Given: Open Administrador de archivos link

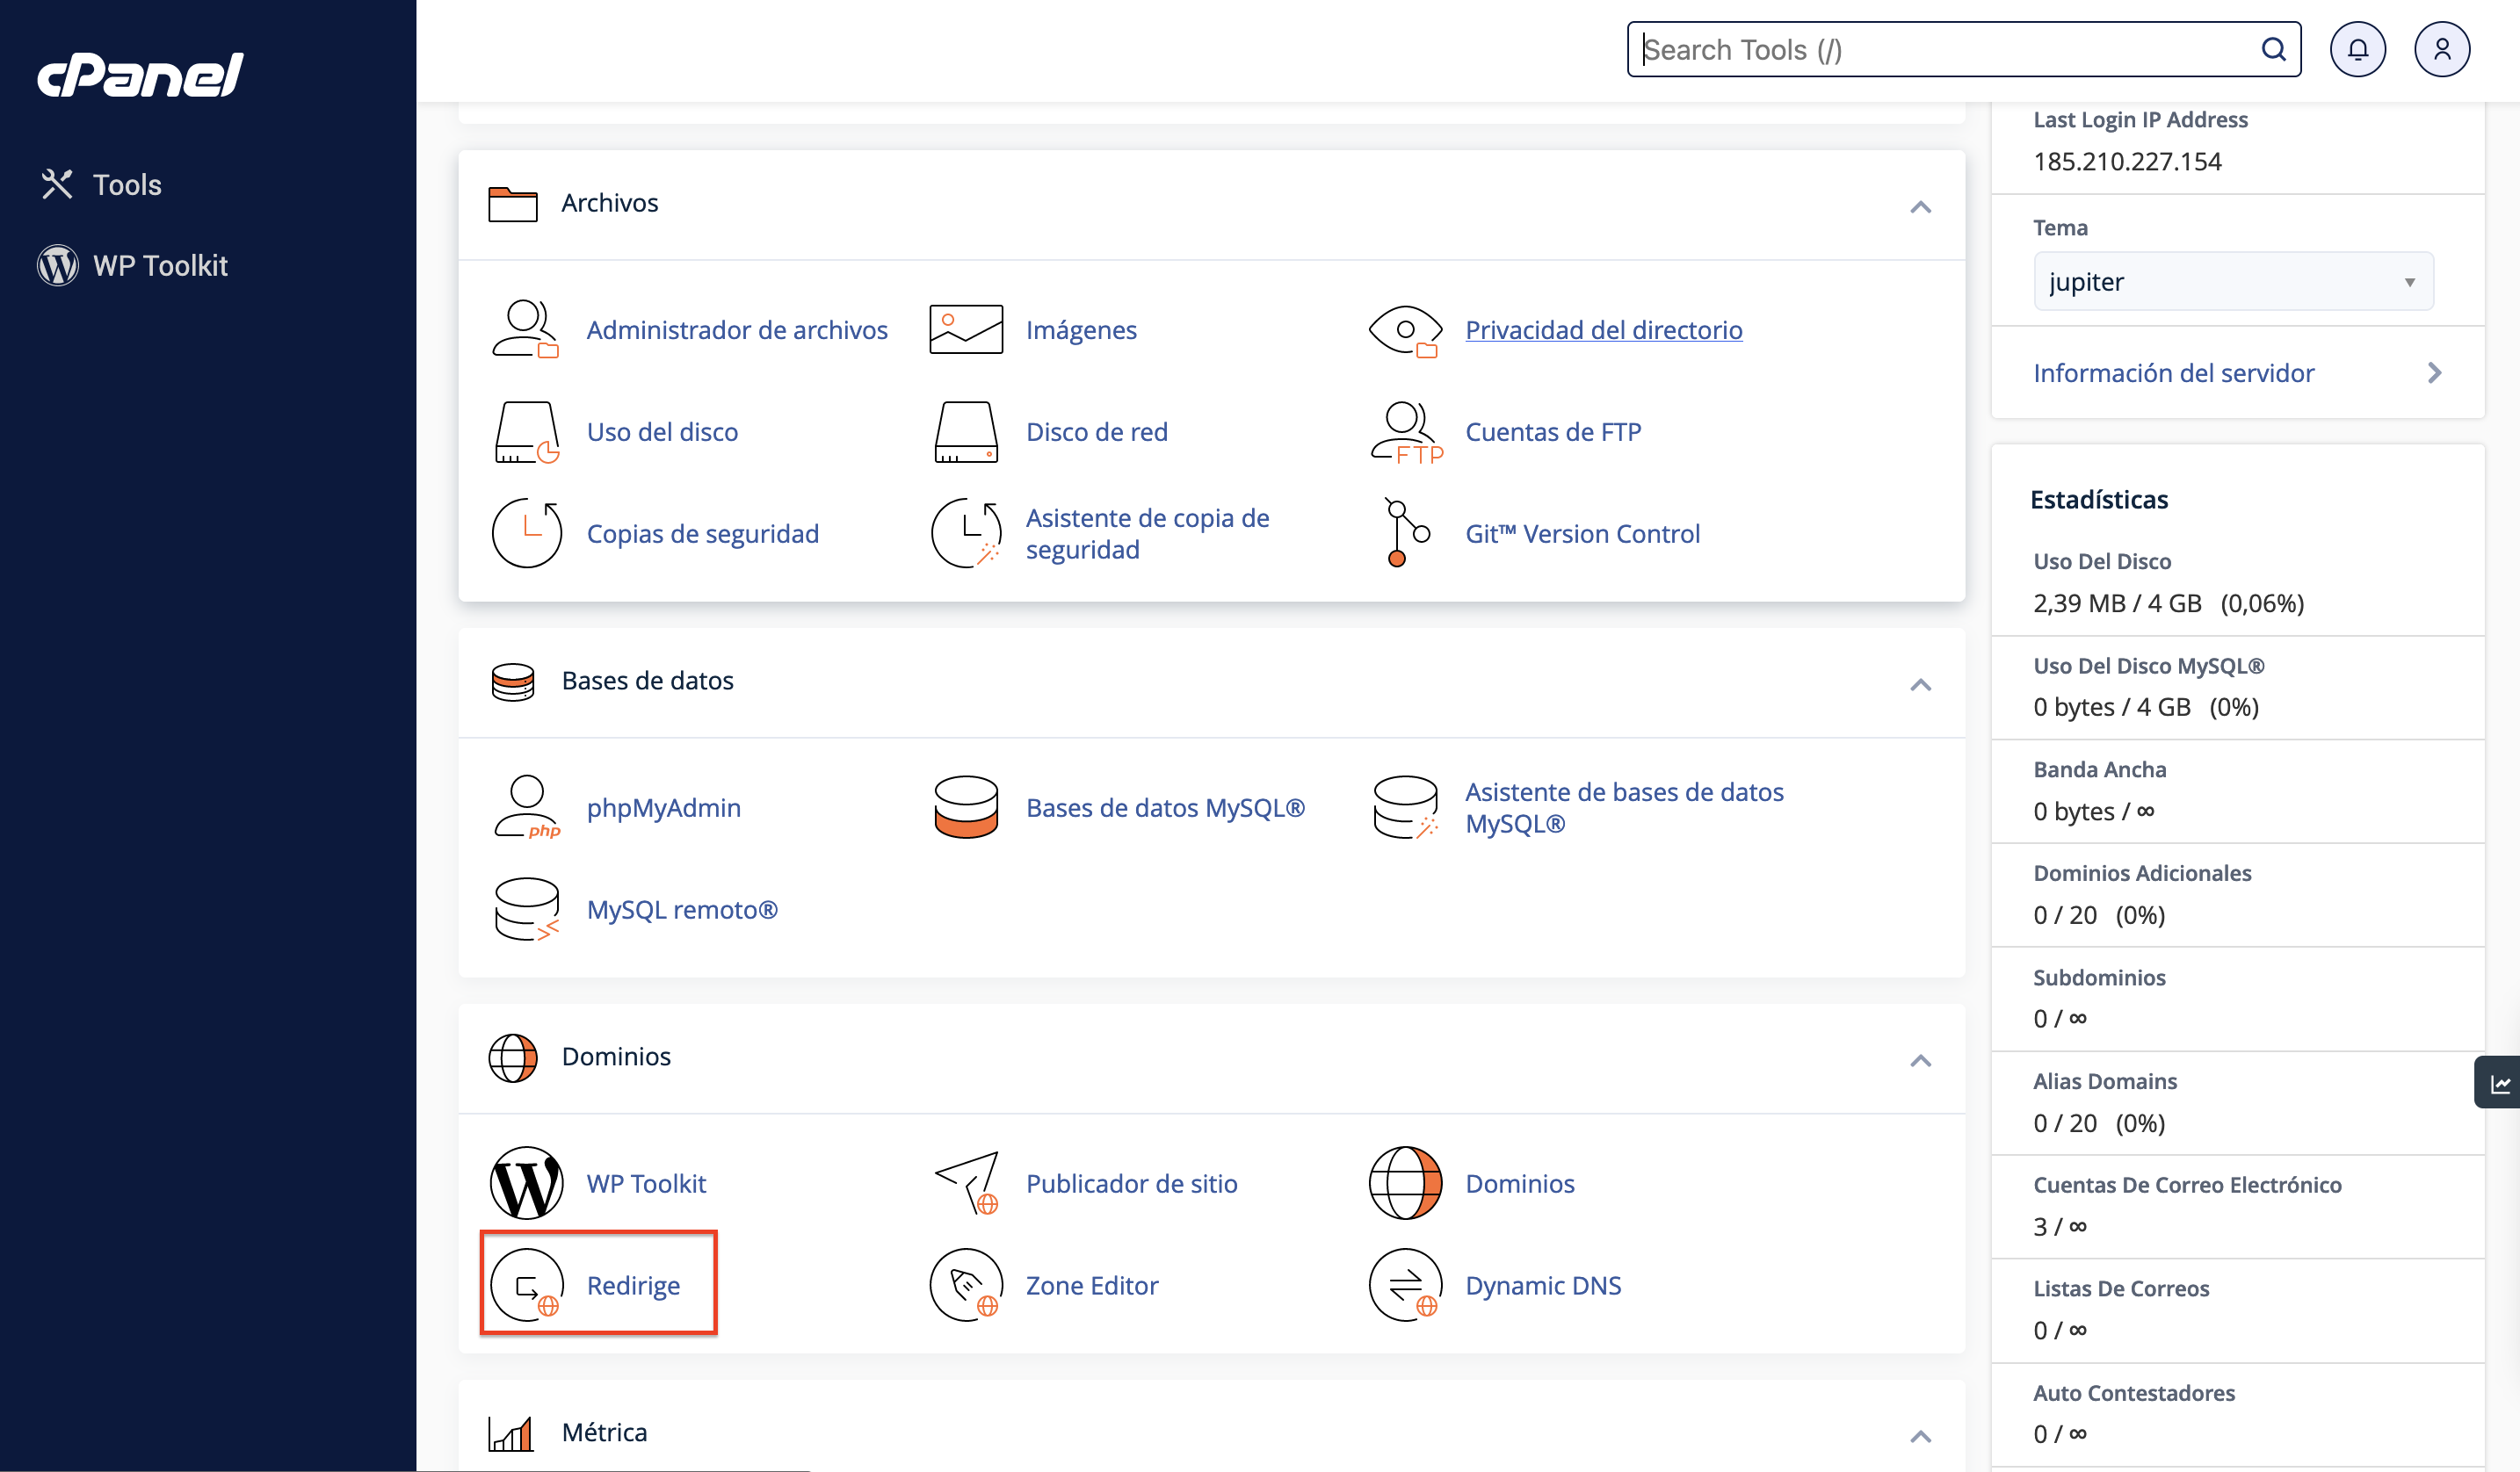Looking at the screenshot, I should coord(737,329).
